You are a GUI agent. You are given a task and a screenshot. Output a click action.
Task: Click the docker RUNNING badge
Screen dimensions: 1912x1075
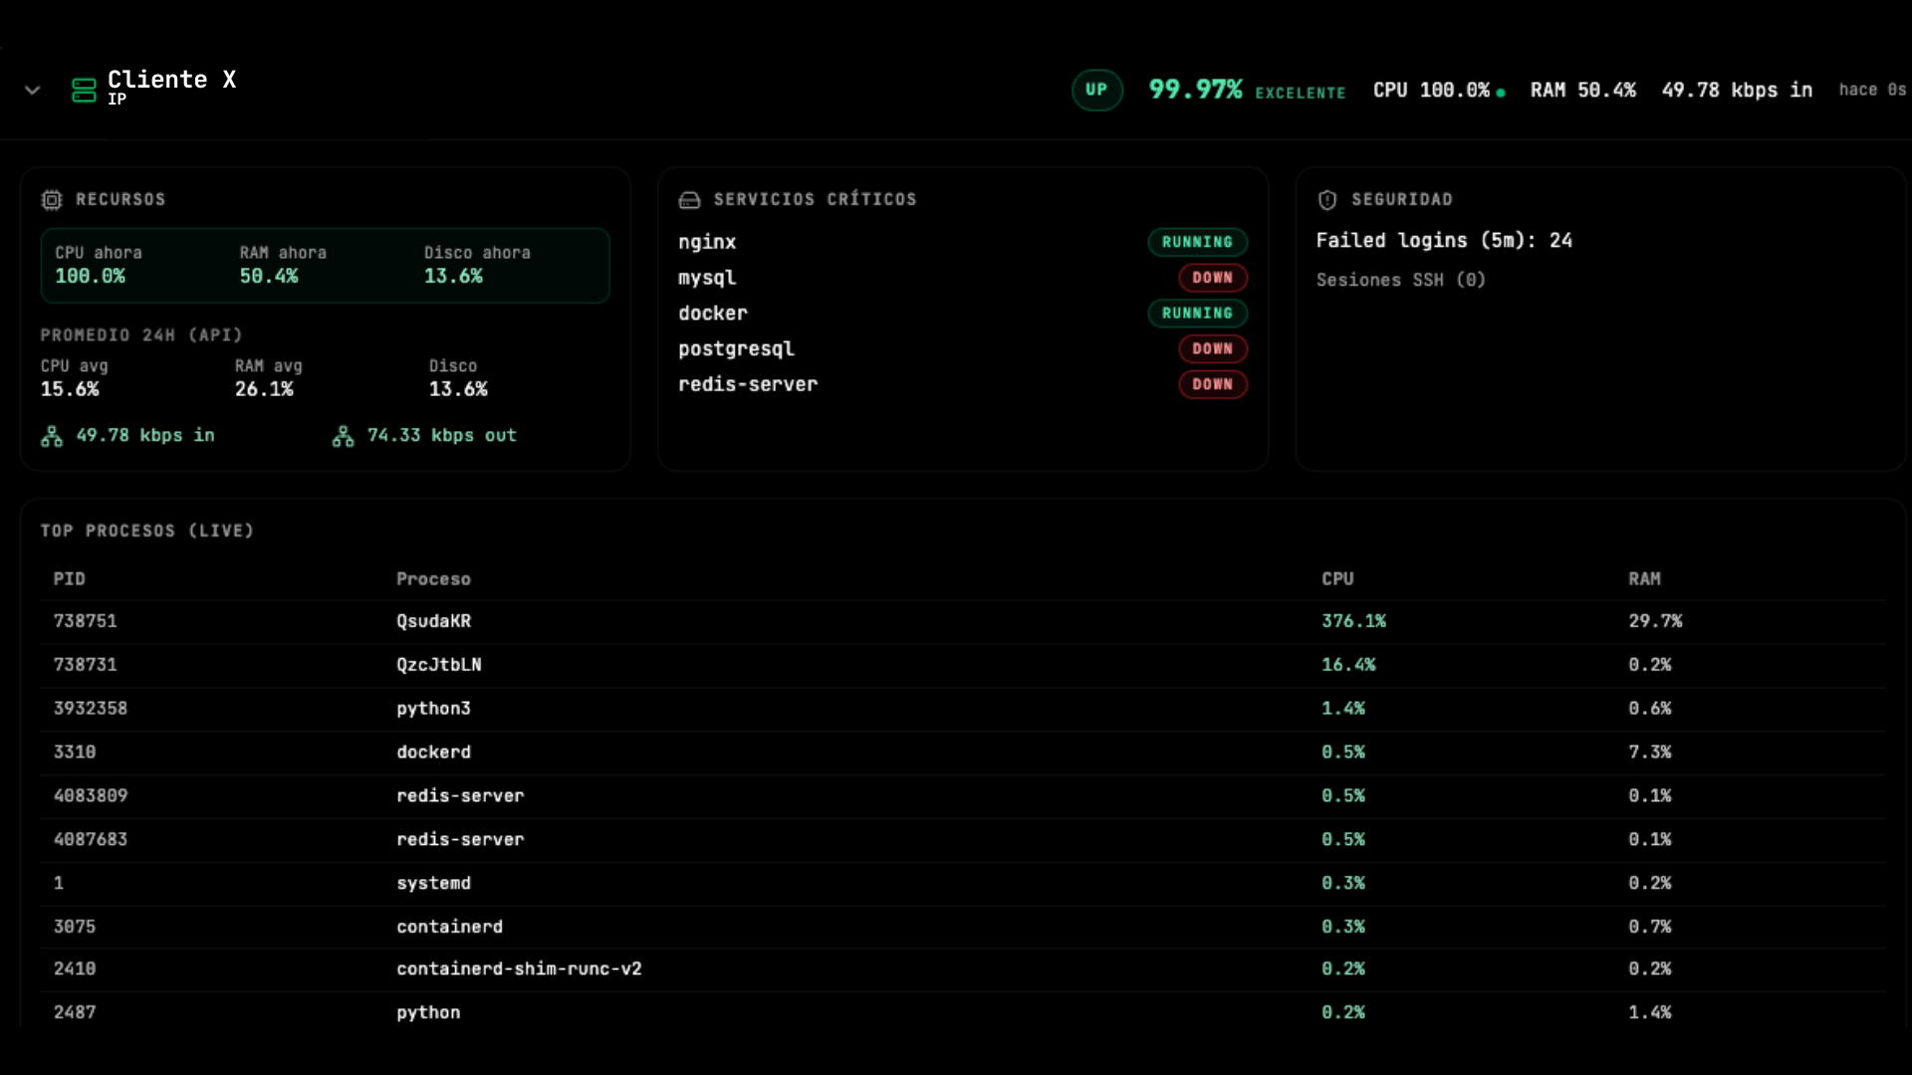click(1197, 313)
